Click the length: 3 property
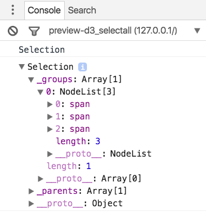 (x=78, y=141)
